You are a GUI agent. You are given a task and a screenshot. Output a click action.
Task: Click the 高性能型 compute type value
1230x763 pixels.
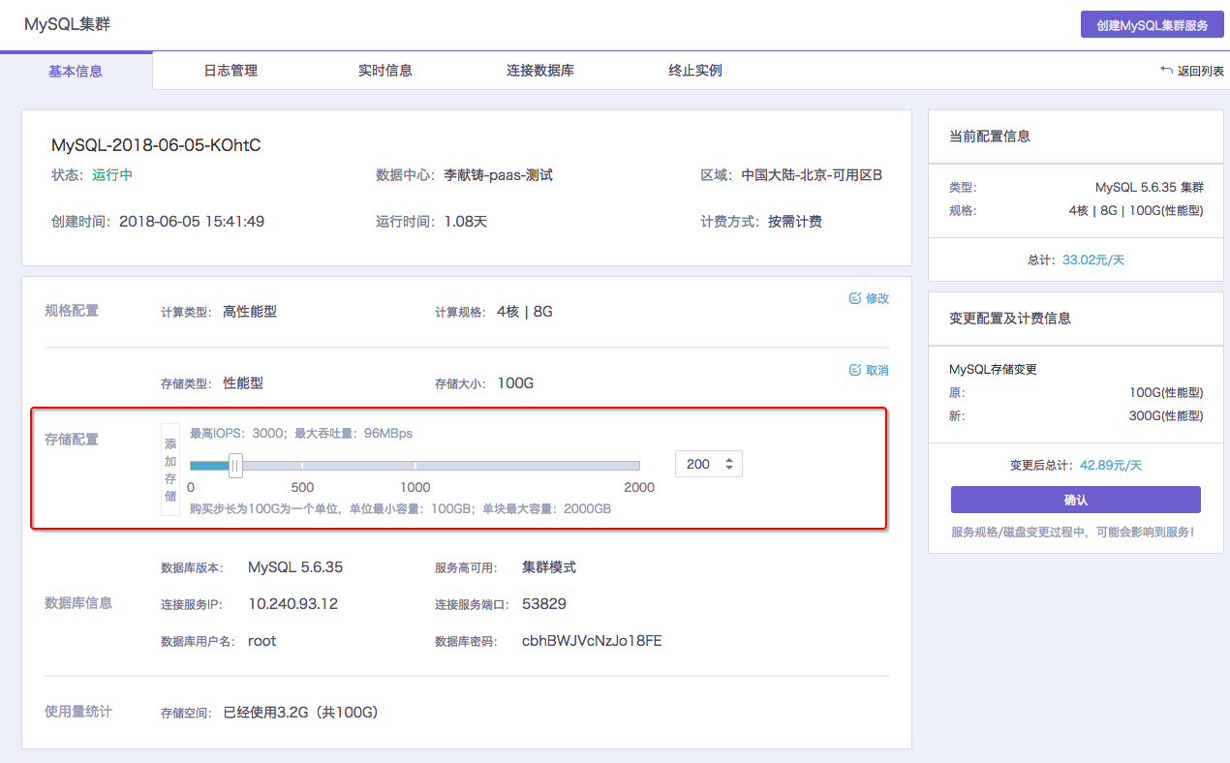250,312
